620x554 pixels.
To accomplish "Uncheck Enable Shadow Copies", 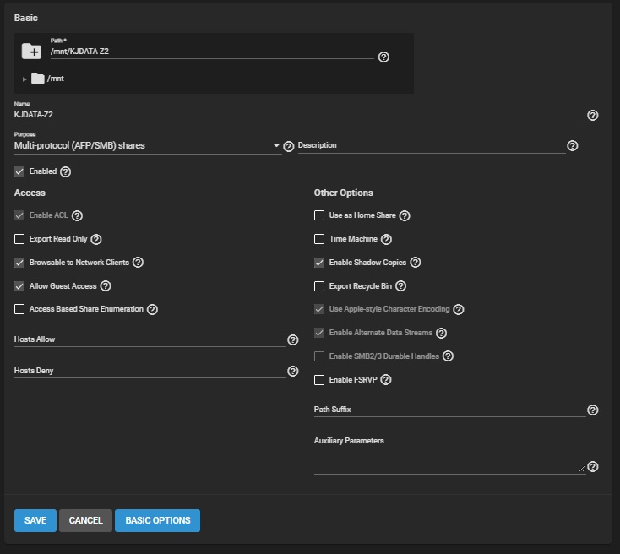I will coord(319,263).
